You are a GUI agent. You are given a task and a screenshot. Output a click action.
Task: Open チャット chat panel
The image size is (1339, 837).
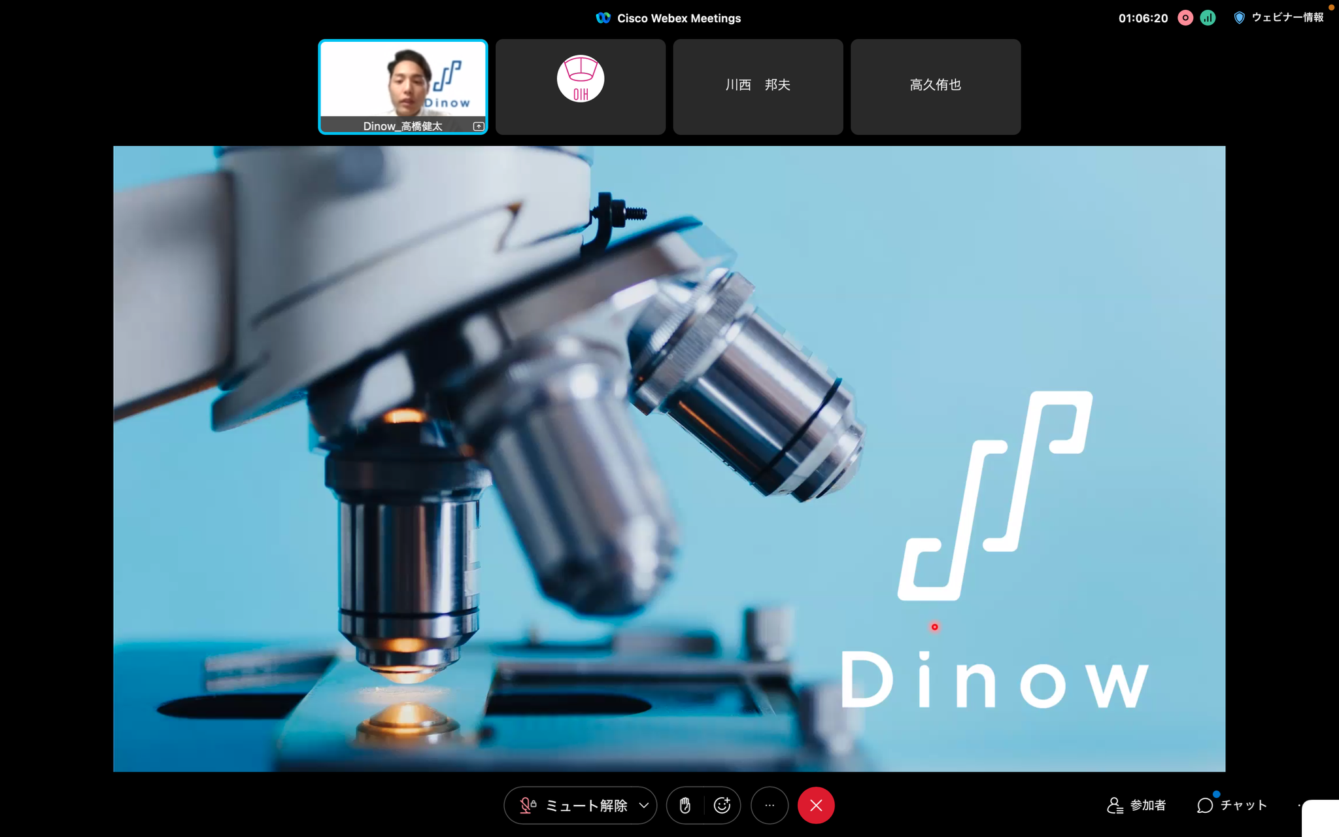1232,806
